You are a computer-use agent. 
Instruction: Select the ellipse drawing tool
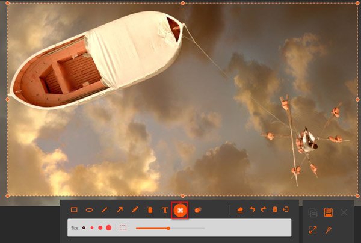click(89, 210)
